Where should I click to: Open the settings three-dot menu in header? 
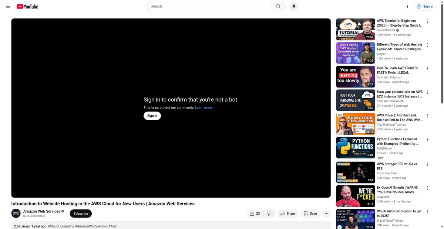click(407, 6)
